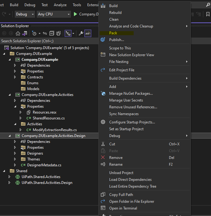Click the Redo icon in toolbar

[4, 14]
